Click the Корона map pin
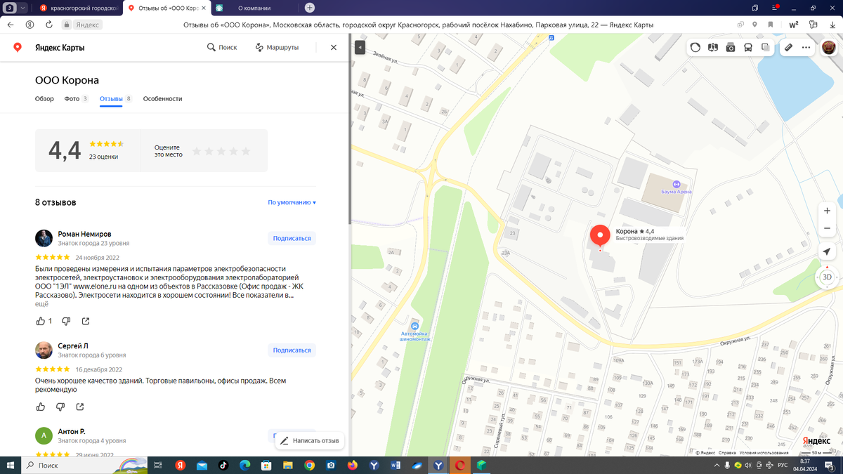This screenshot has height=474, width=843. (x=599, y=237)
